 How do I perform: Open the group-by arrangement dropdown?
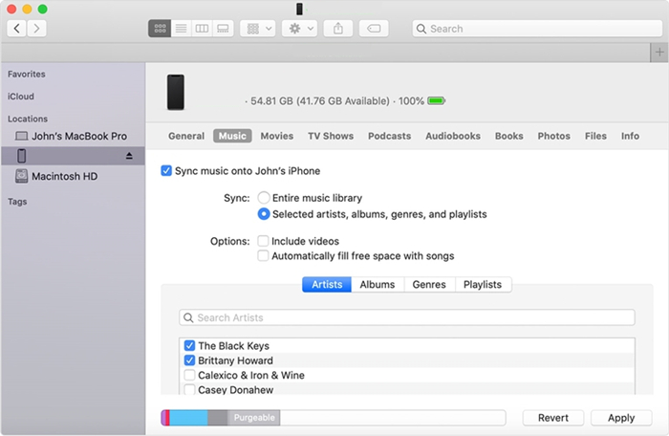pyautogui.click(x=258, y=29)
